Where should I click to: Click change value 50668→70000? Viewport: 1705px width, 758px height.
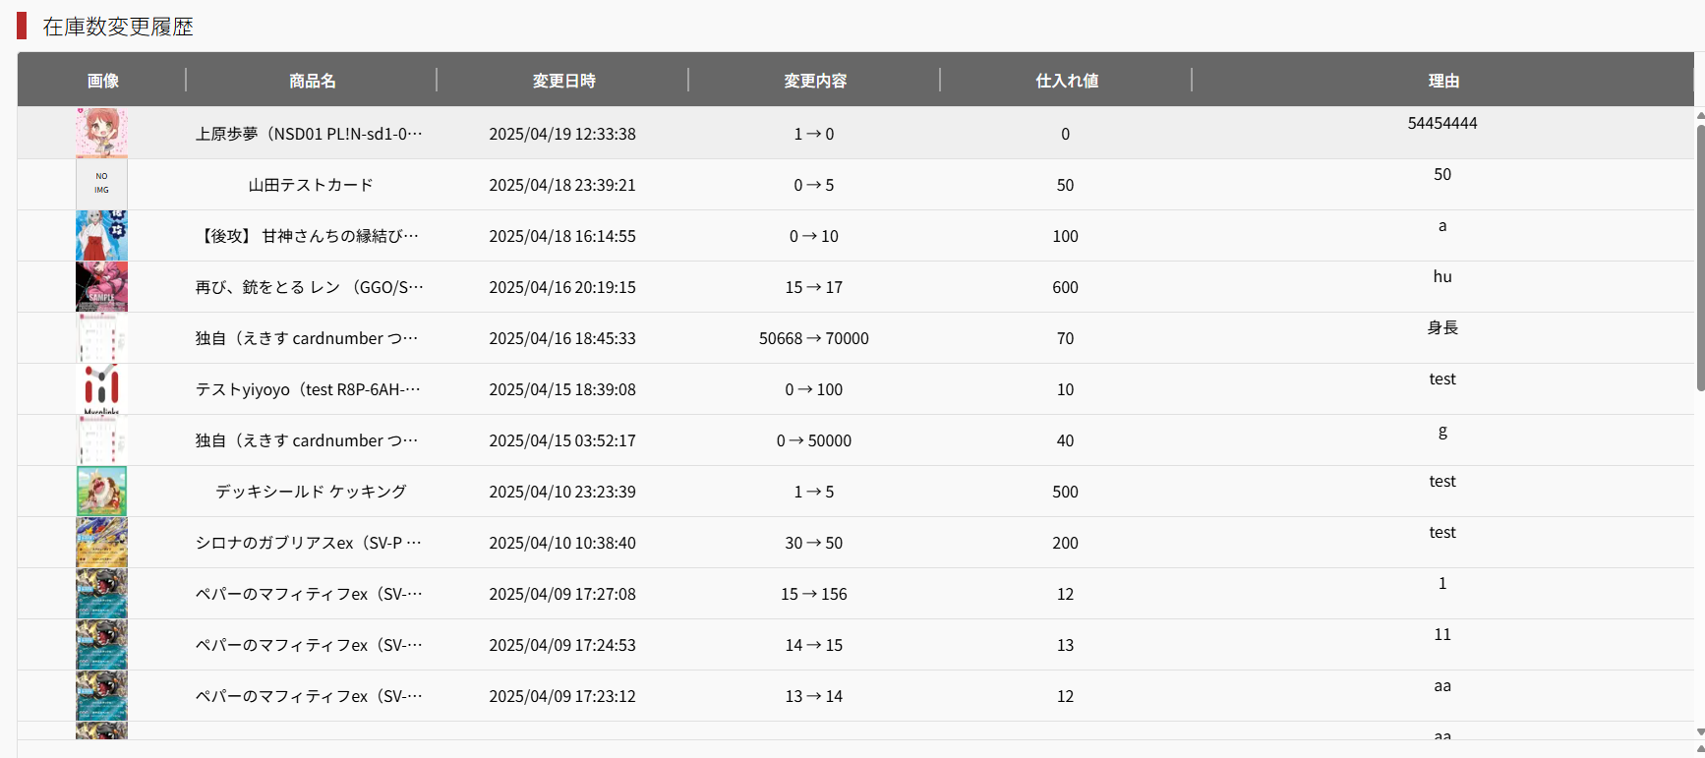click(814, 338)
